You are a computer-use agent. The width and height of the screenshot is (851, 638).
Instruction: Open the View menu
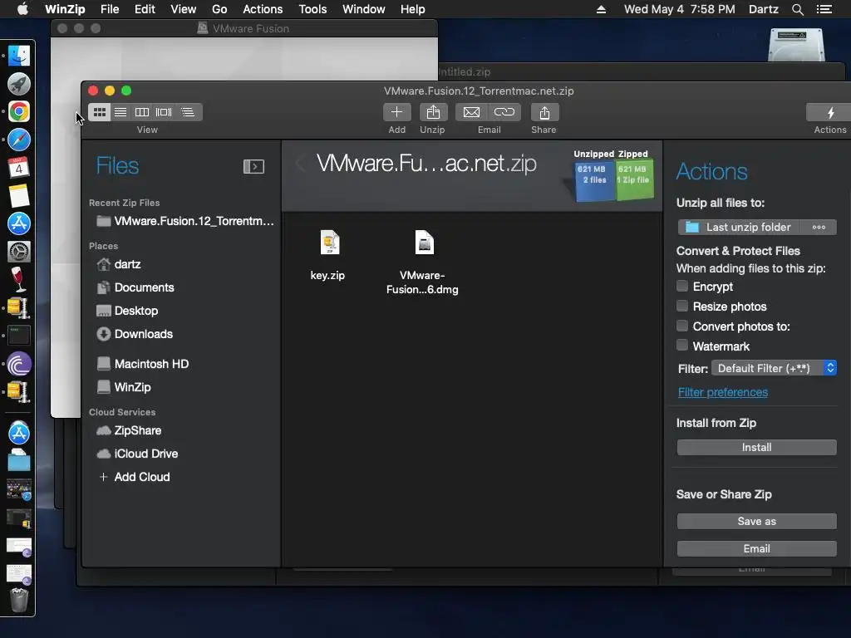pyautogui.click(x=183, y=9)
